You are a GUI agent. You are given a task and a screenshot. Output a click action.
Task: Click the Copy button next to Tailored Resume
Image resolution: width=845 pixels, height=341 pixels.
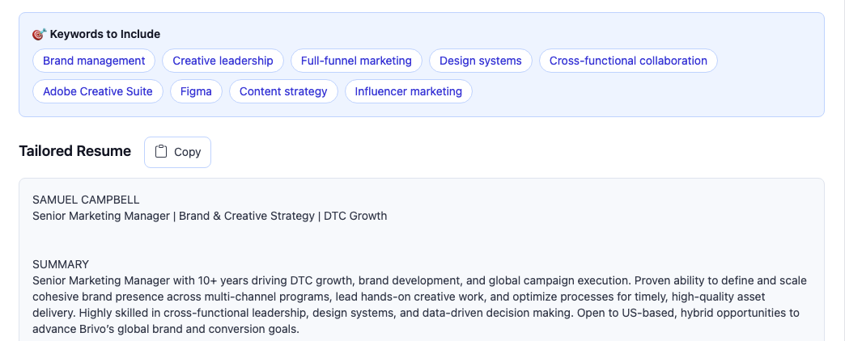[177, 152]
